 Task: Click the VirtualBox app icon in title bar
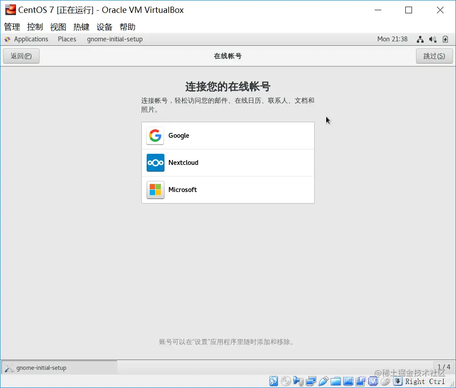pos(11,10)
